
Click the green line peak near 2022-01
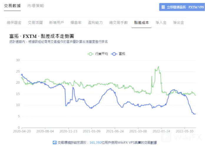158,66
